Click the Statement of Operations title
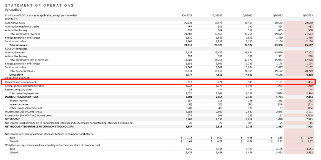The image size is (321, 160). 39,5
